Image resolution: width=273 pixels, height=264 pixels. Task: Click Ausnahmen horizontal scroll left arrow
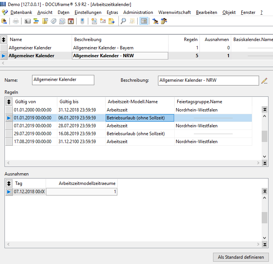point(8,244)
